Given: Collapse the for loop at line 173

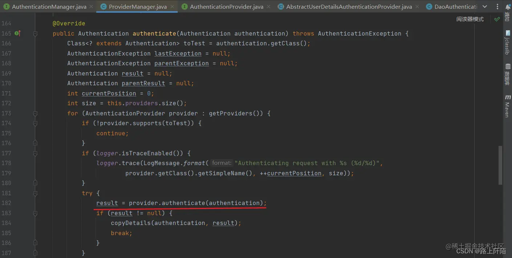Looking at the screenshot, I should click(35, 113).
